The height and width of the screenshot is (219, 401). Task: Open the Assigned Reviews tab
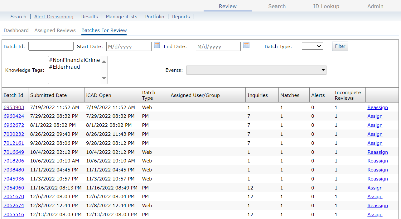(55, 30)
